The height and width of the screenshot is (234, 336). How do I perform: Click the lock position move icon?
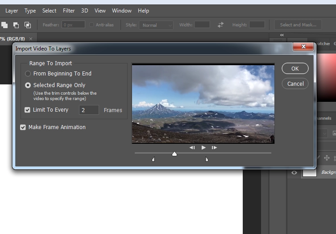[327, 158]
